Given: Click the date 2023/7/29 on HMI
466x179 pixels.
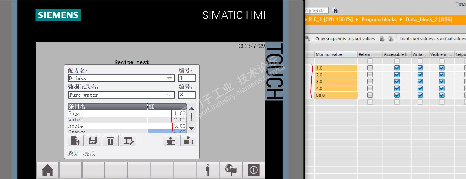Looking at the screenshot, I should (252, 46).
